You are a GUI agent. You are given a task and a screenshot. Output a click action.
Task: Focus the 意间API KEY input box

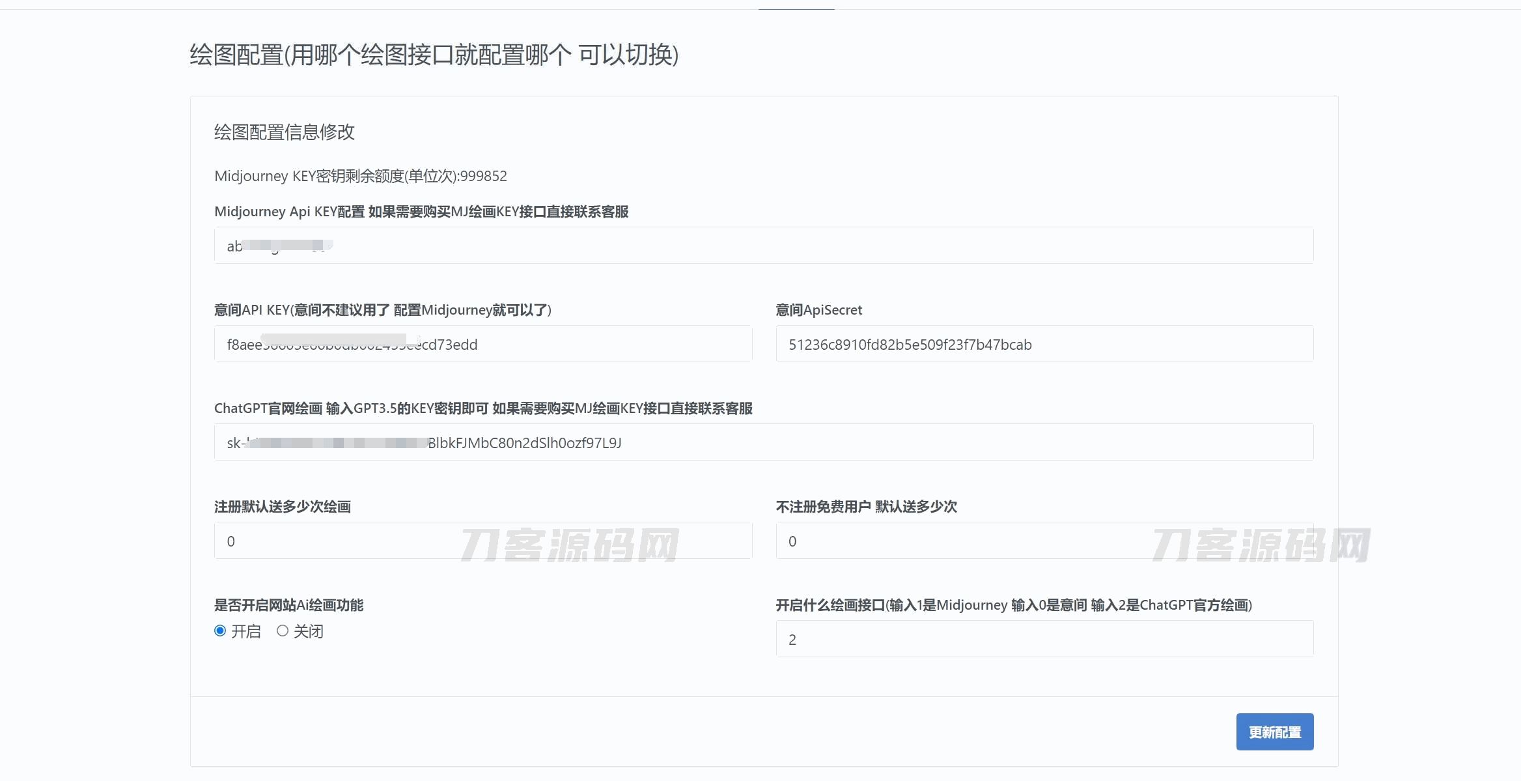(x=482, y=344)
